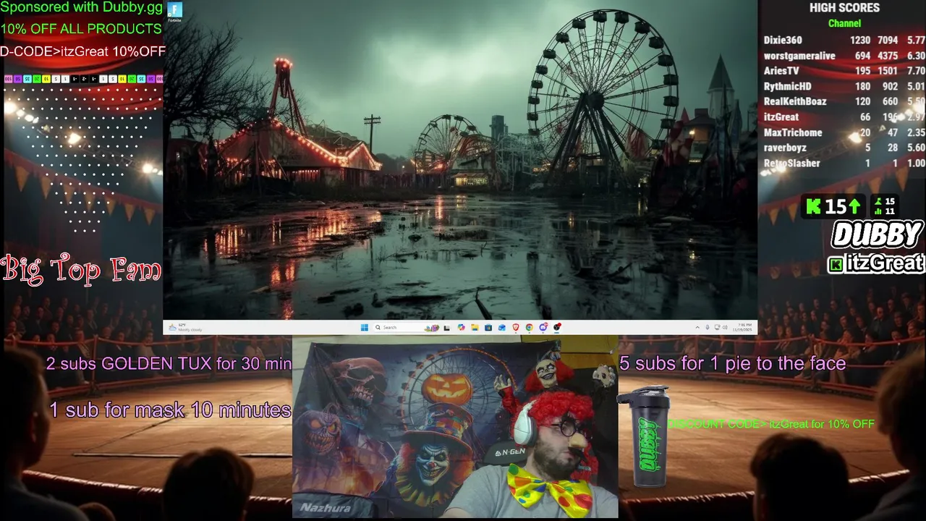Screen dimensions: 926x521
Task: Click the worstgameralive high score row
Action: pyautogui.click(x=844, y=56)
